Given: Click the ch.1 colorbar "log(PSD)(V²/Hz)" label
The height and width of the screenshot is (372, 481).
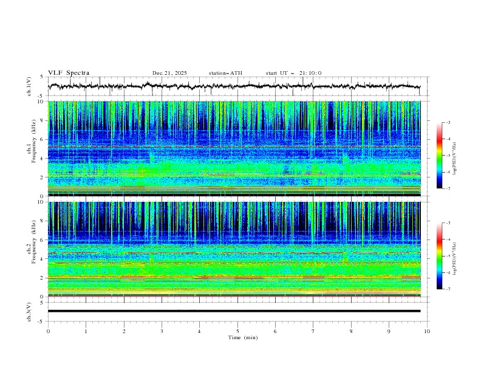Looking at the screenshot, I should 454,159.
